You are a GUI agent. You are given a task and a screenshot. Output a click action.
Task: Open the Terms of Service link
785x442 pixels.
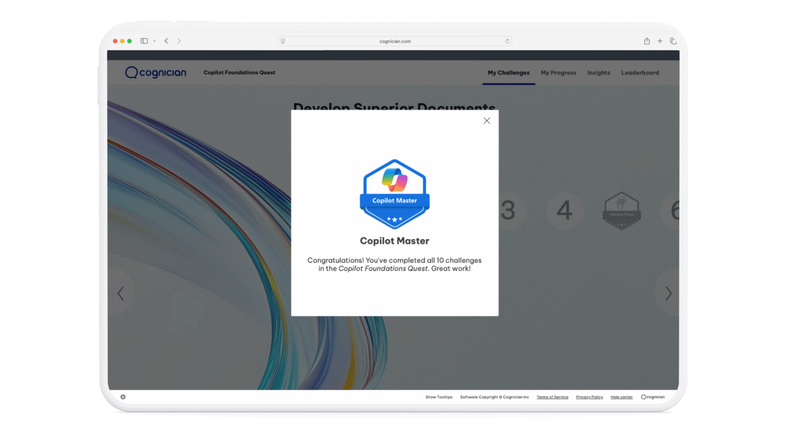(552, 397)
